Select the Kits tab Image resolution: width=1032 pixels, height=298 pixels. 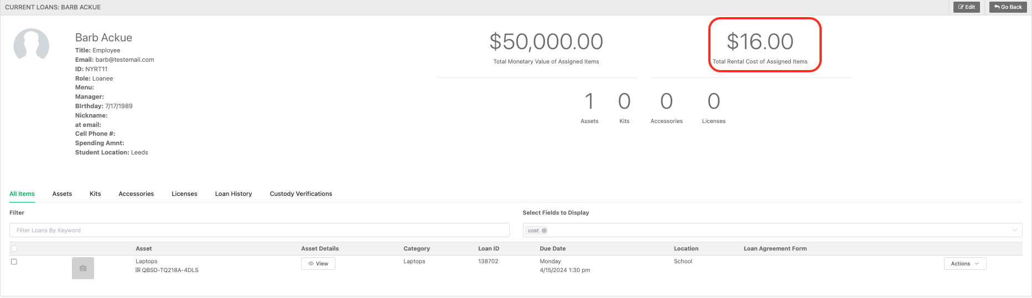95,194
